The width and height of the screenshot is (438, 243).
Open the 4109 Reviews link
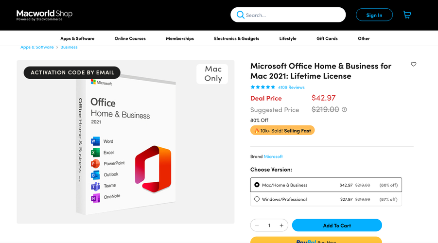[x=291, y=87]
